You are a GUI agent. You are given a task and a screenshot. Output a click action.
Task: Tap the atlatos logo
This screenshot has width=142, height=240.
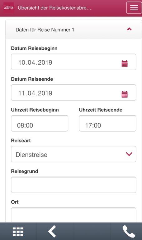click(9, 7)
